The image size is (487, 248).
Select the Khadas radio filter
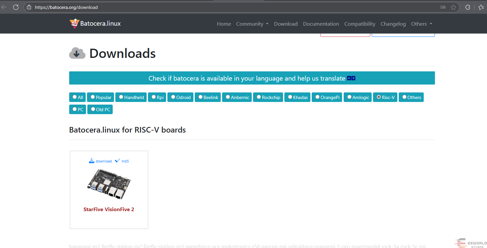[290, 97]
